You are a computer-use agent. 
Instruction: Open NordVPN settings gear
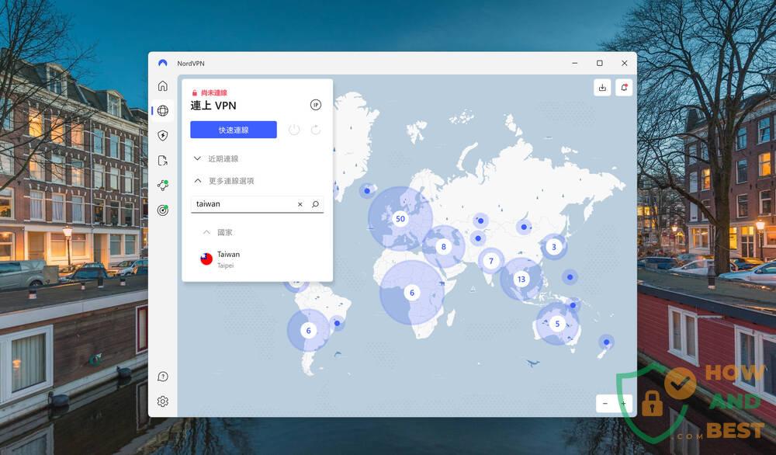(x=163, y=401)
